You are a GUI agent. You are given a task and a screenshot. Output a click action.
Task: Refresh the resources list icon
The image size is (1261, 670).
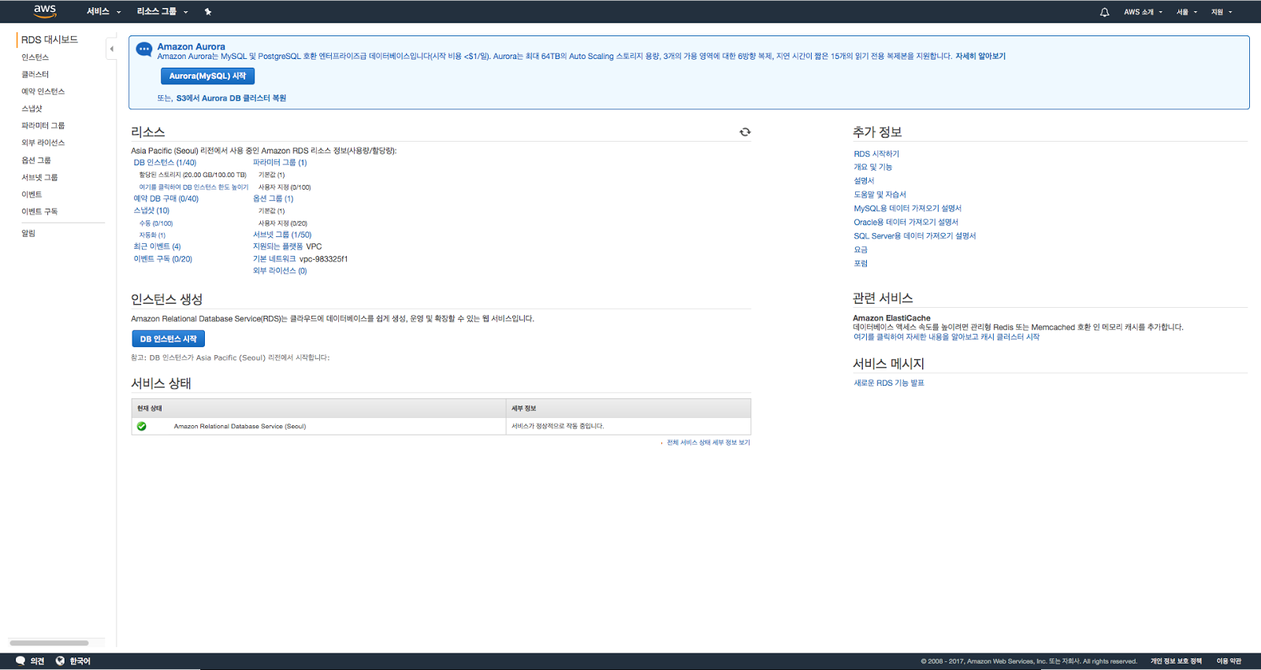click(745, 132)
